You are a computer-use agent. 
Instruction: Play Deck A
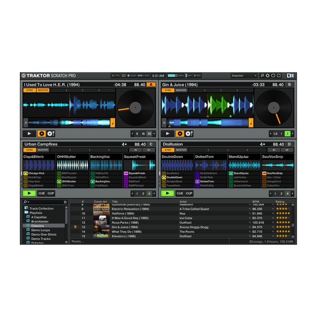pyautogui.click(x=30, y=134)
